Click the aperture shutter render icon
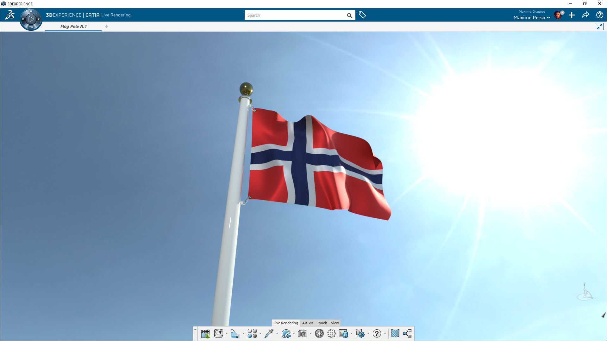Viewport: 607px width, 341px height. (x=319, y=333)
